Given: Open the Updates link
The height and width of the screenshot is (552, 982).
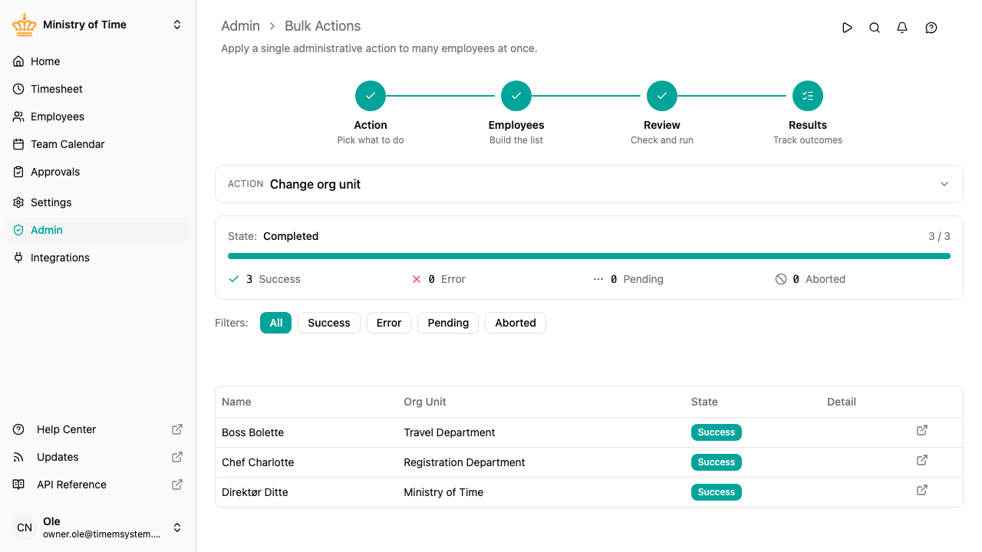Looking at the screenshot, I should click(97, 457).
